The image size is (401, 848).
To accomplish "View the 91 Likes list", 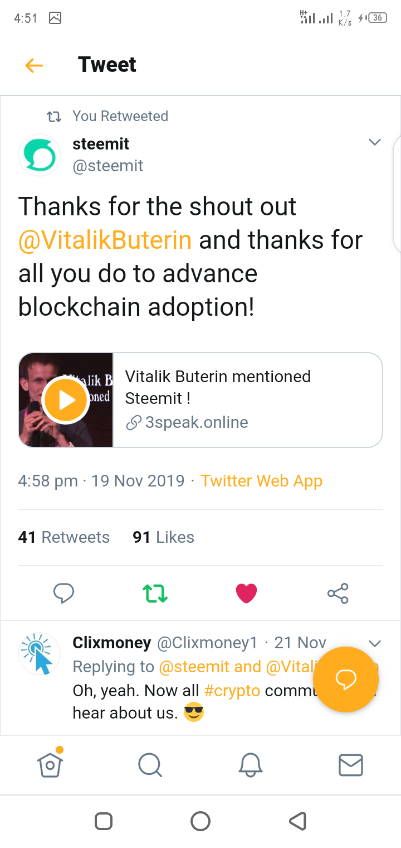I will click(x=164, y=537).
